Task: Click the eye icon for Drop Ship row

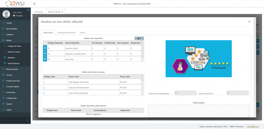Action: (45, 59)
